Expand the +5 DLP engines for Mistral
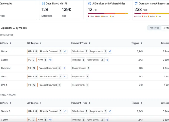 point(65,51)
